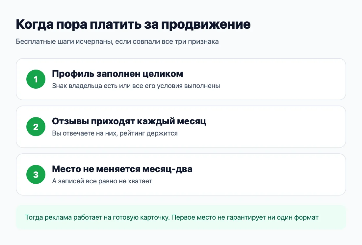Image resolution: width=362 pixels, height=245 pixels.
Task: Click the green circle numbered 3
Action: tap(36, 174)
